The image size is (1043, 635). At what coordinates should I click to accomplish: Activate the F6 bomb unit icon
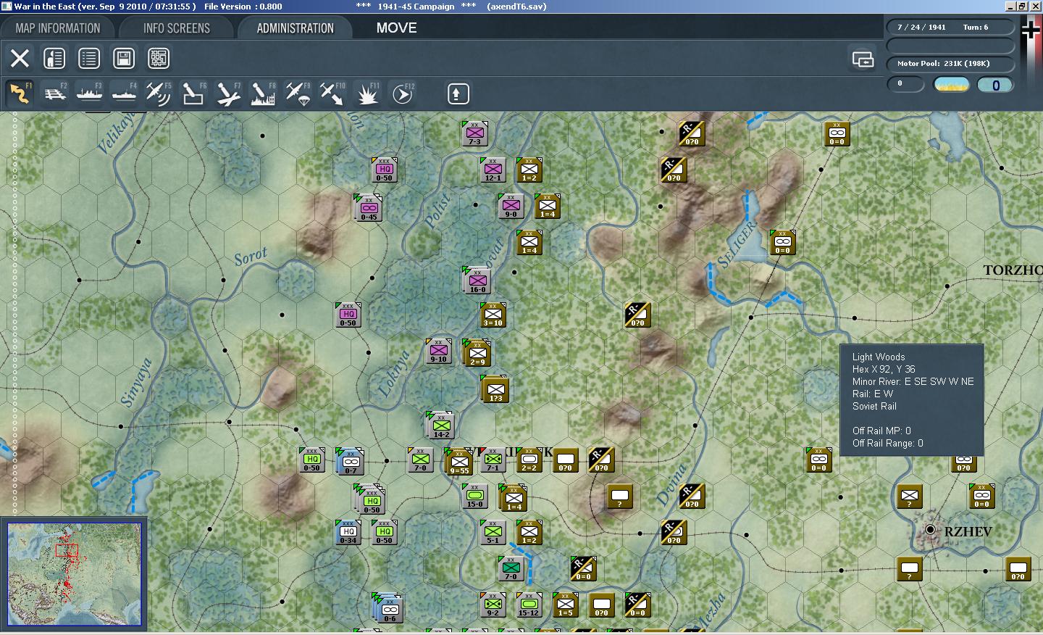pos(193,94)
